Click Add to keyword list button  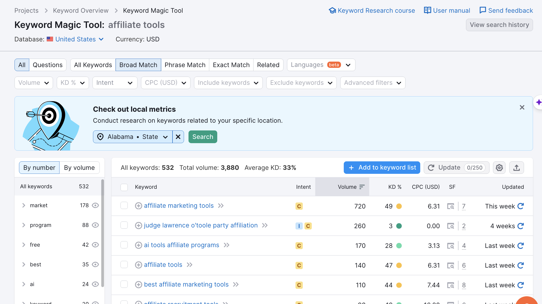(x=382, y=168)
